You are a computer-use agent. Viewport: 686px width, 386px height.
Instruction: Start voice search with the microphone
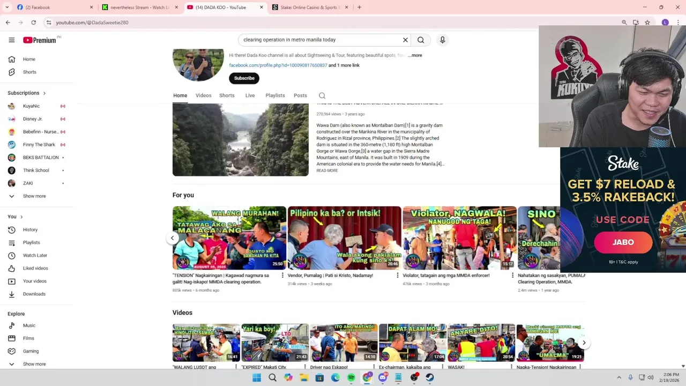tap(442, 40)
